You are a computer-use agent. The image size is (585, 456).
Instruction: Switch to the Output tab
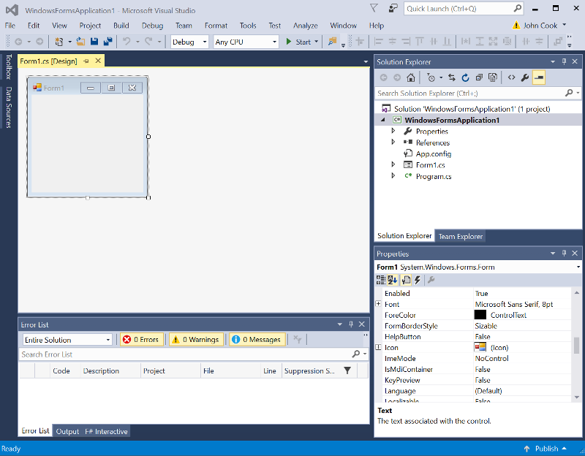(67, 431)
